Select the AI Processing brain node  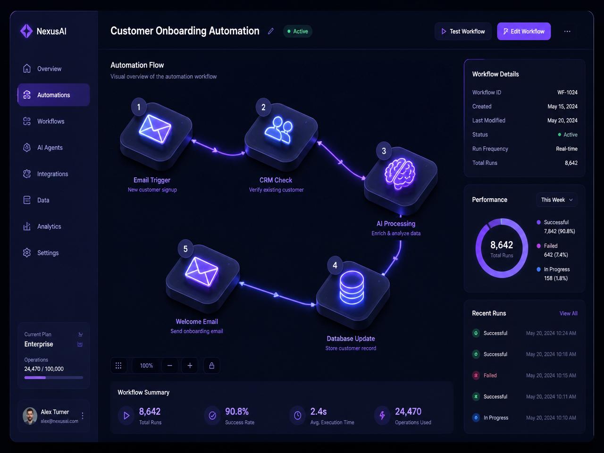(401, 180)
